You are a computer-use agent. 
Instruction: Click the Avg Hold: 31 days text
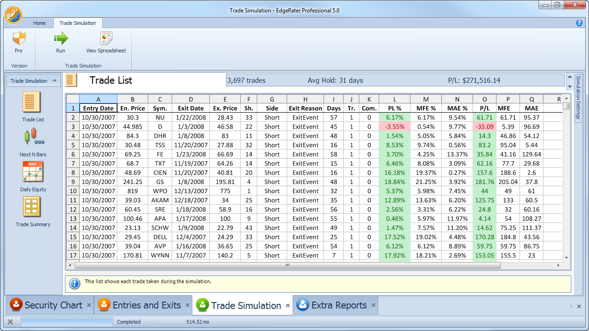click(335, 80)
